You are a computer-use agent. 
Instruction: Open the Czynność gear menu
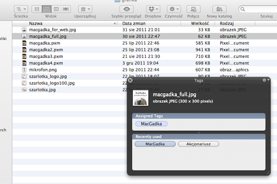point(174,9)
